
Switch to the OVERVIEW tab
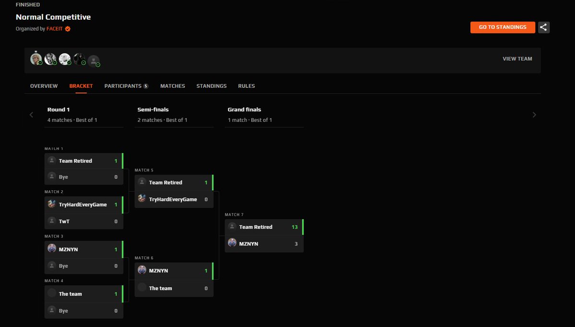click(44, 86)
